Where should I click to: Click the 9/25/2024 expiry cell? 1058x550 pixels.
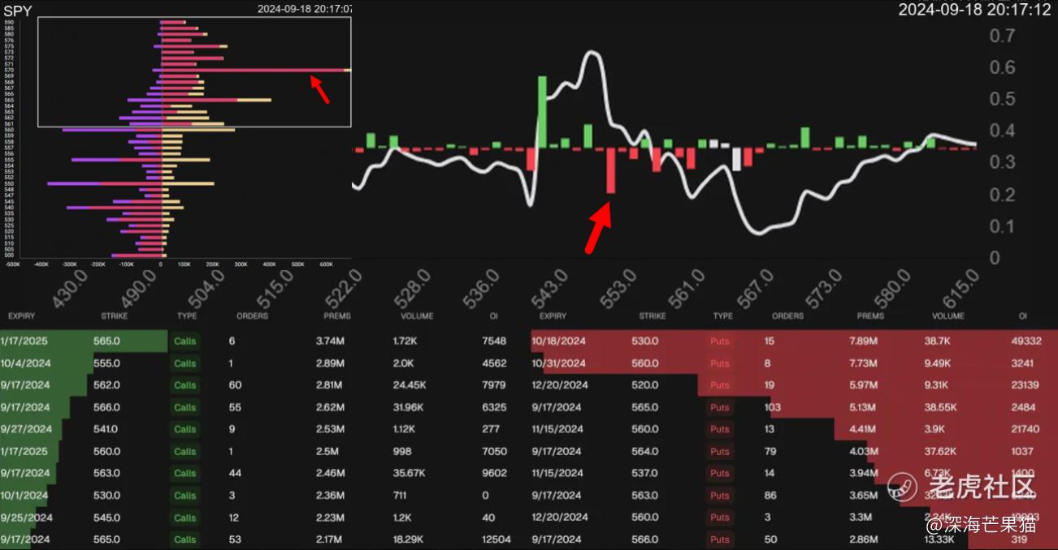26,518
